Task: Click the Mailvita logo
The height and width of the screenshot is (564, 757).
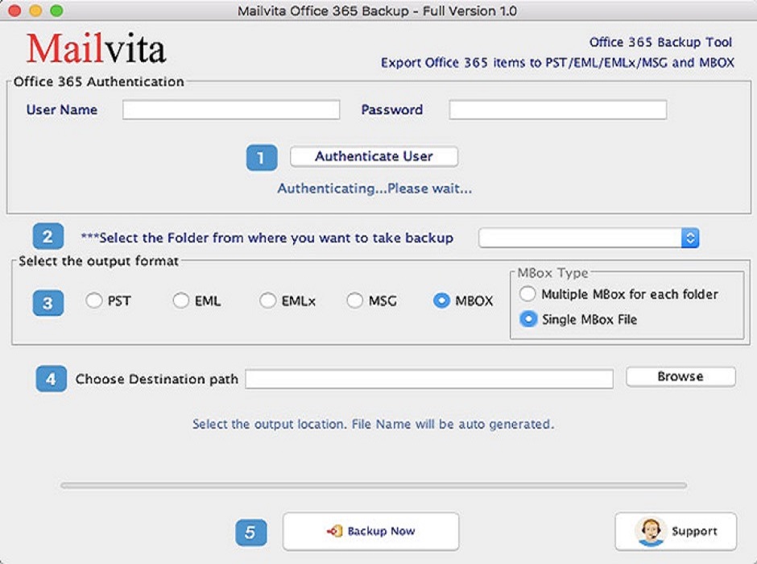Action: point(96,48)
